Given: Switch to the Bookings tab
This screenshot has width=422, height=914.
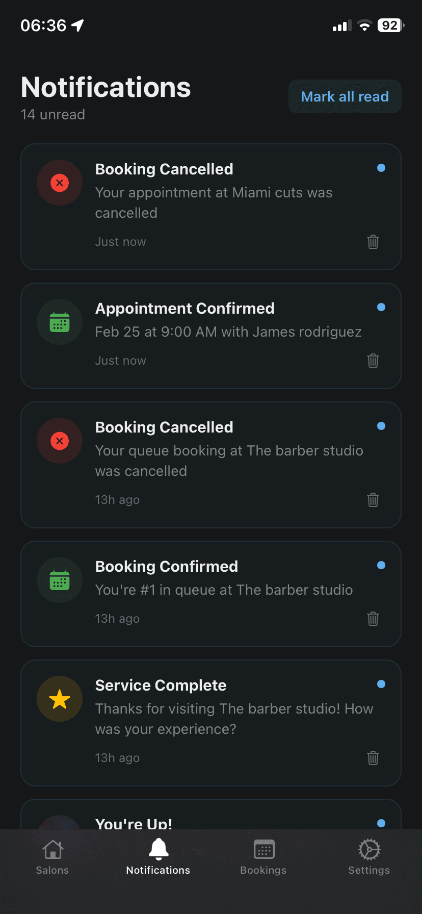Looking at the screenshot, I should tap(263, 857).
